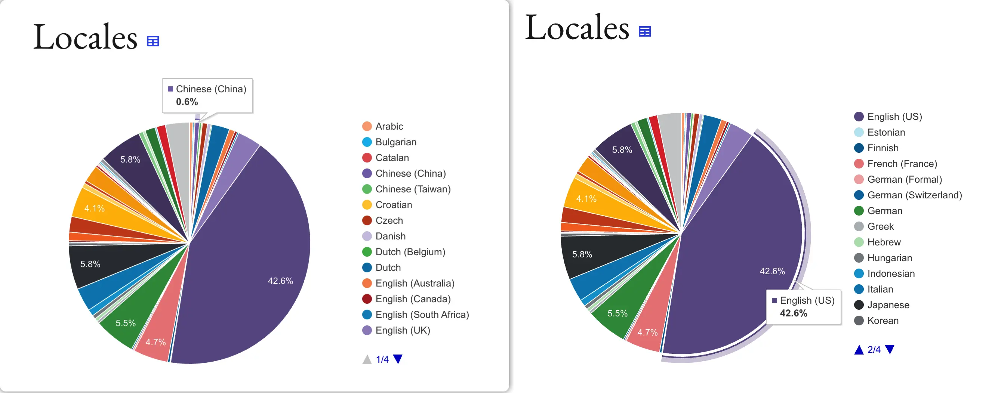
Task: Click Japanese legend entry
Action: (x=882, y=305)
